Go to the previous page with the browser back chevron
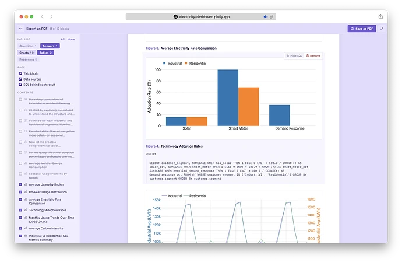Image resolution: width=402 pixels, height=262 pixels. pos(43,16)
